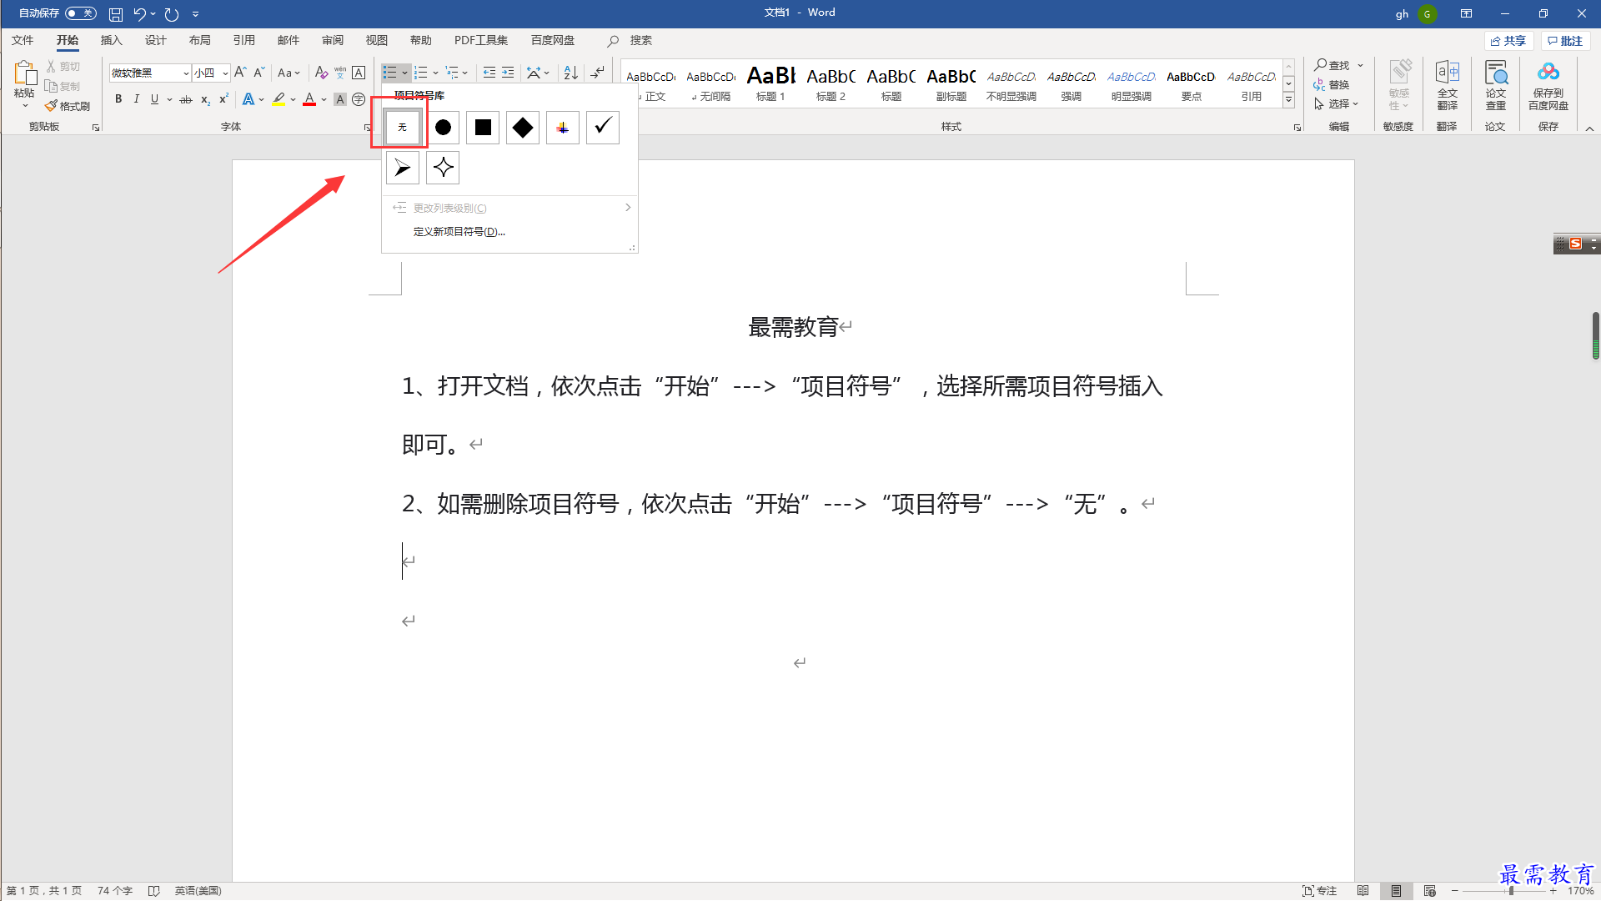Image resolution: width=1601 pixels, height=901 pixels.
Task: Click the Format Painter (格式刷) tool
Action: click(x=68, y=106)
